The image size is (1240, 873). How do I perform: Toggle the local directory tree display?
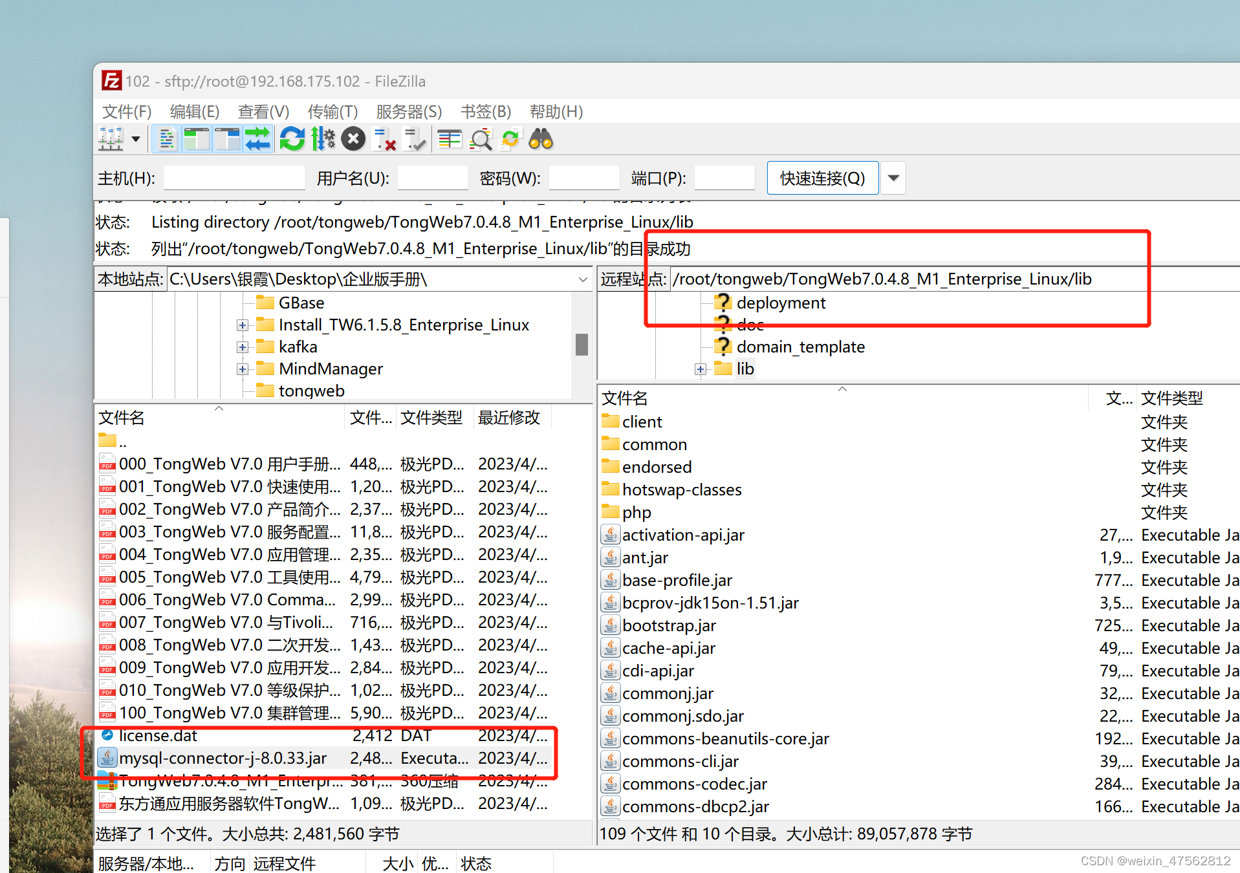[197, 139]
